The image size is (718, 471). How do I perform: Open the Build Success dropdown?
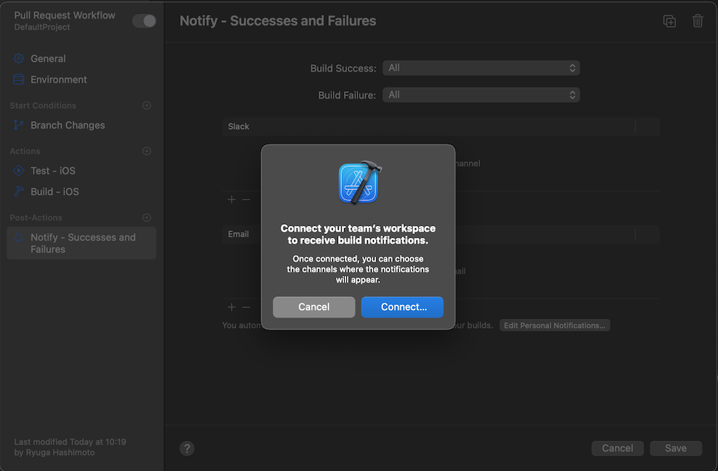[481, 68]
